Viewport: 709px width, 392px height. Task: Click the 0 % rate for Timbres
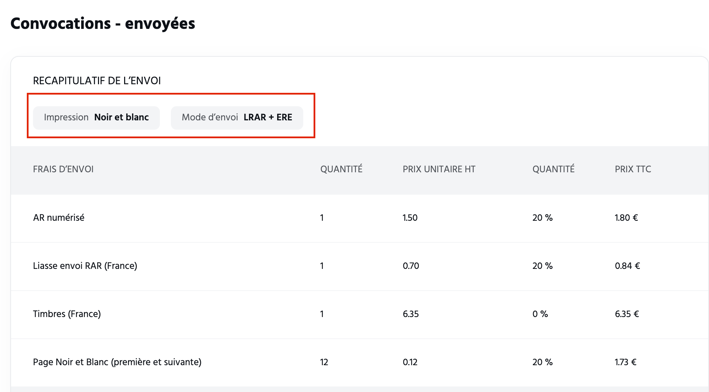540,314
